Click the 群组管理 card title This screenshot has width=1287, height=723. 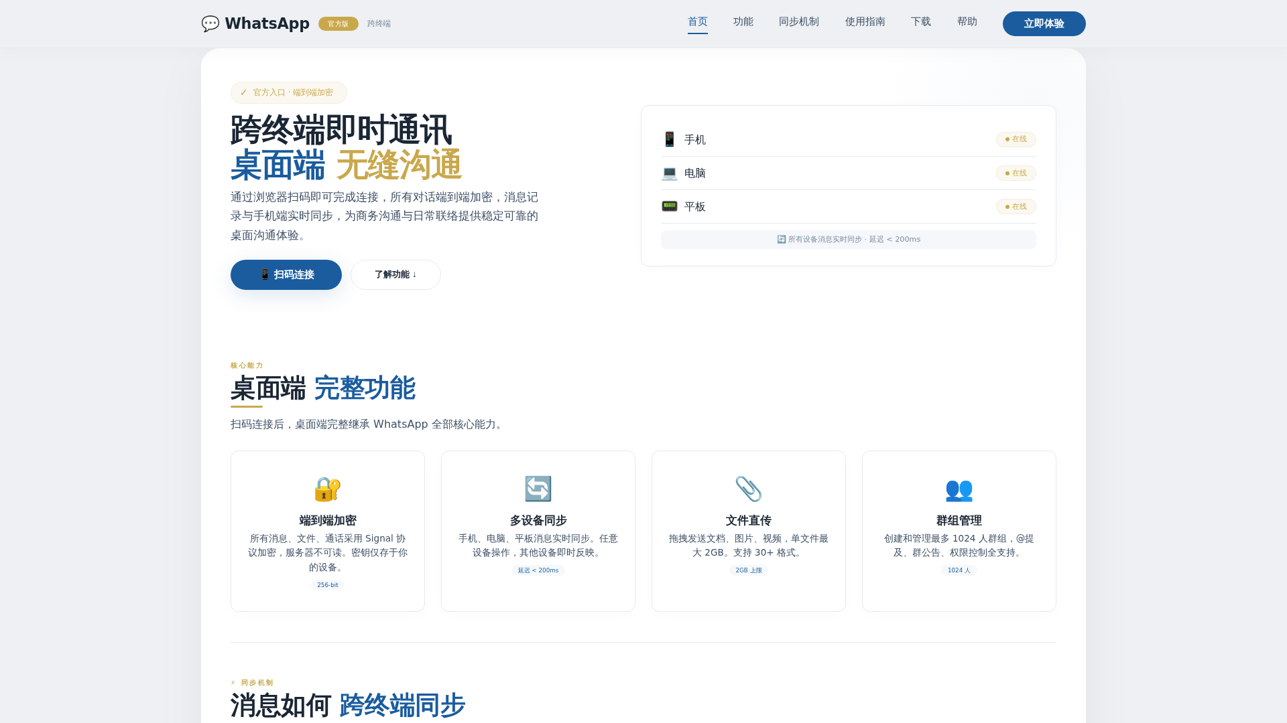pos(959,520)
